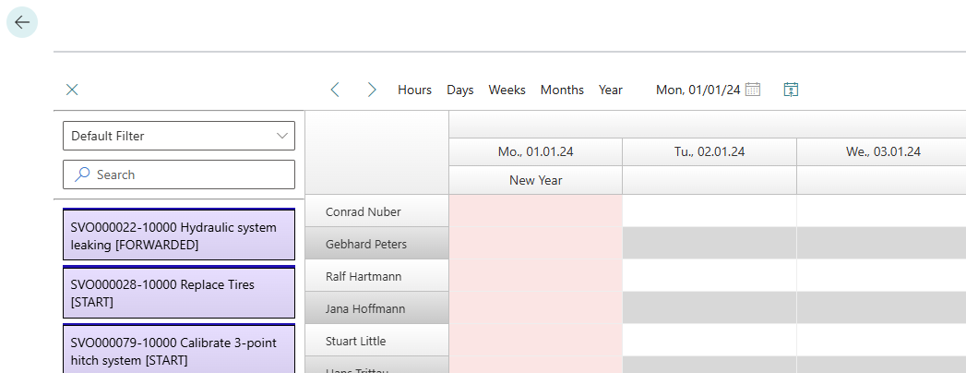
Task: Open the date picker calendar icon
Action: [x=753, y=90]
